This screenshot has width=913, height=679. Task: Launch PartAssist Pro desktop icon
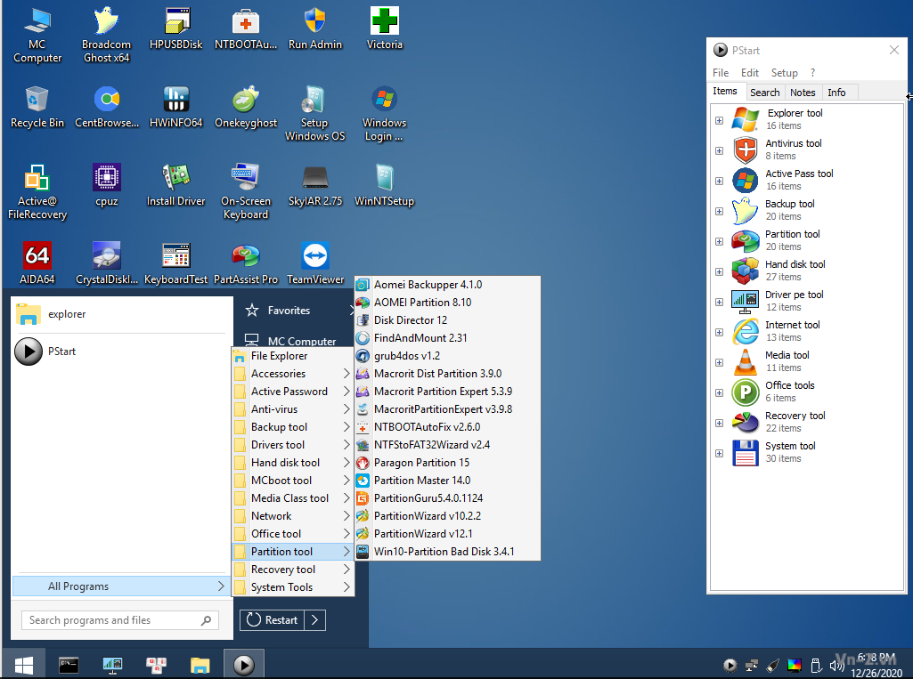click(x=245, y=263)
